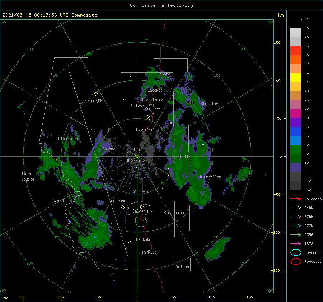Click the Calgary city label
This screenshot has width=323, height=302.
coord(140,211)
